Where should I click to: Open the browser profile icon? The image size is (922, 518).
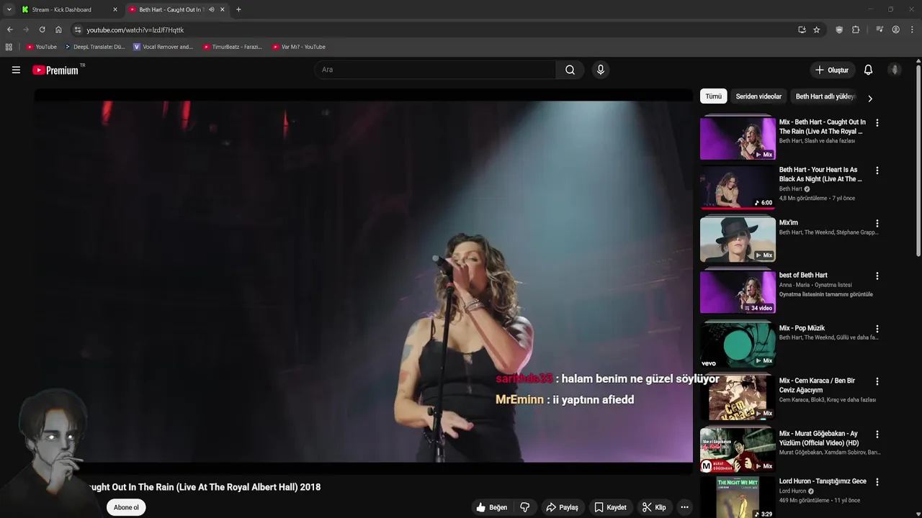pyautogui.click(x=895, y=29)
